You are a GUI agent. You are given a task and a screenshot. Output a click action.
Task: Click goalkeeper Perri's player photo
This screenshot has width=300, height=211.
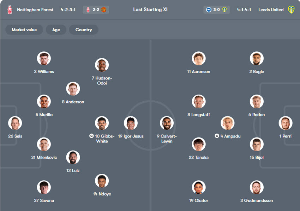[285, 123]
